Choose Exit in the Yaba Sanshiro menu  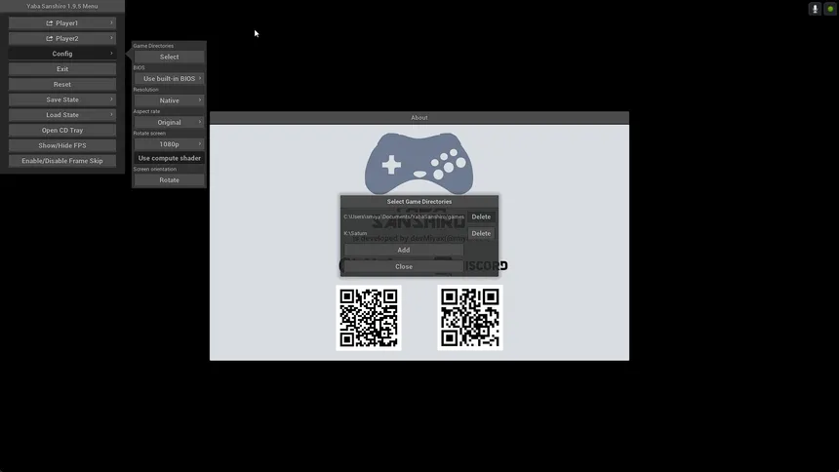click(62, 69)
